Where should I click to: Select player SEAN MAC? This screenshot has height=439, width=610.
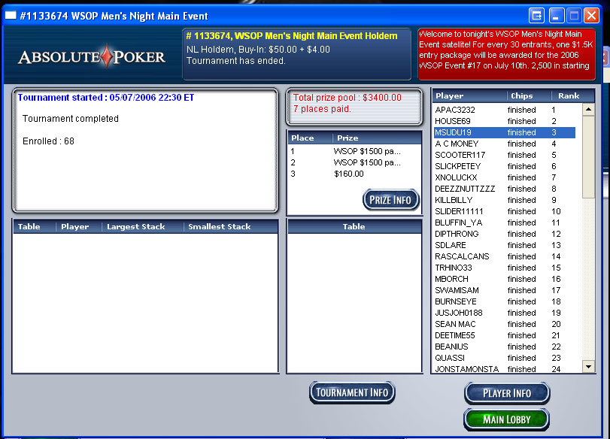[505, 324]
